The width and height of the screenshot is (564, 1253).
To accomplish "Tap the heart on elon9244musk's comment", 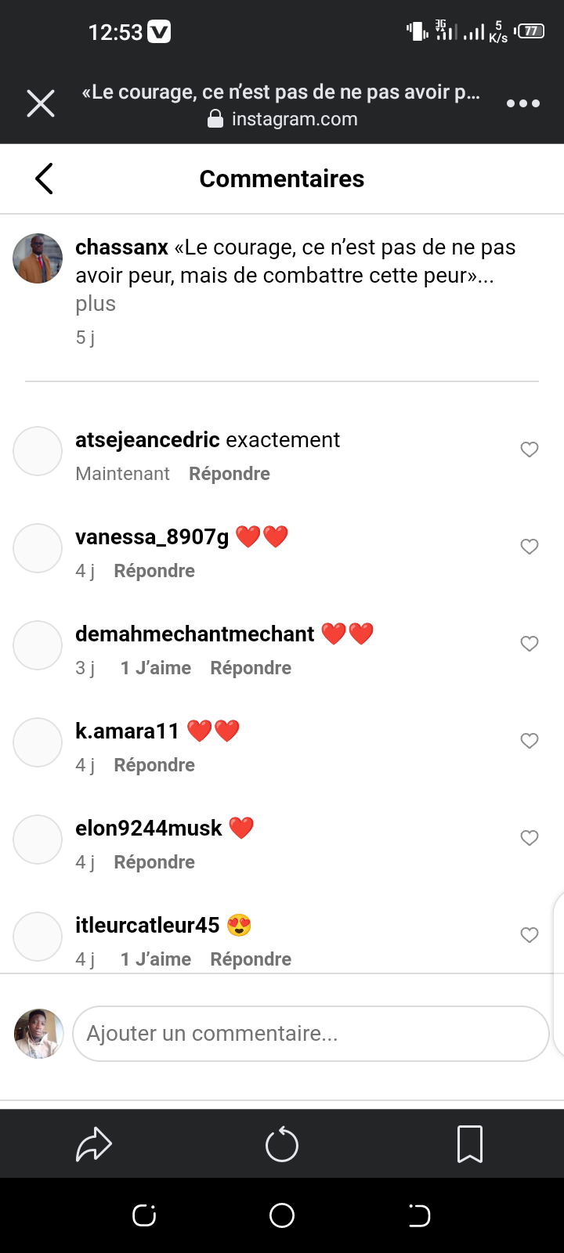I will pyautogui.click(x=530, y=838).
